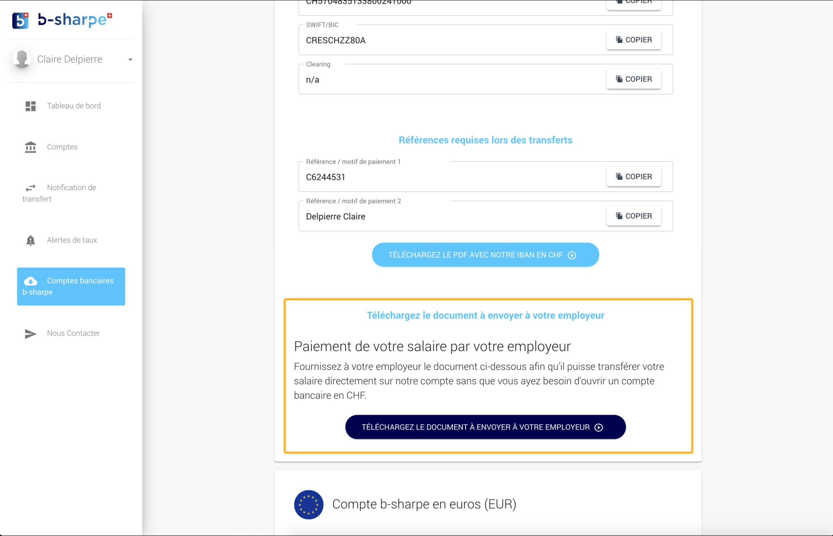
Task: Click the bell alert icon
Action: pos(31,240)
